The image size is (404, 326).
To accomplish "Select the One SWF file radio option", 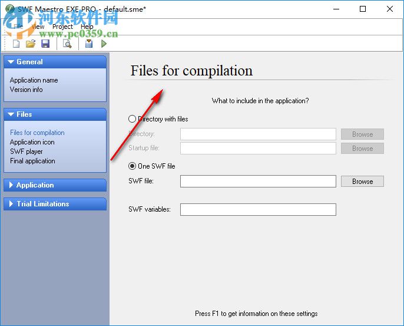I will pos(152,166).
